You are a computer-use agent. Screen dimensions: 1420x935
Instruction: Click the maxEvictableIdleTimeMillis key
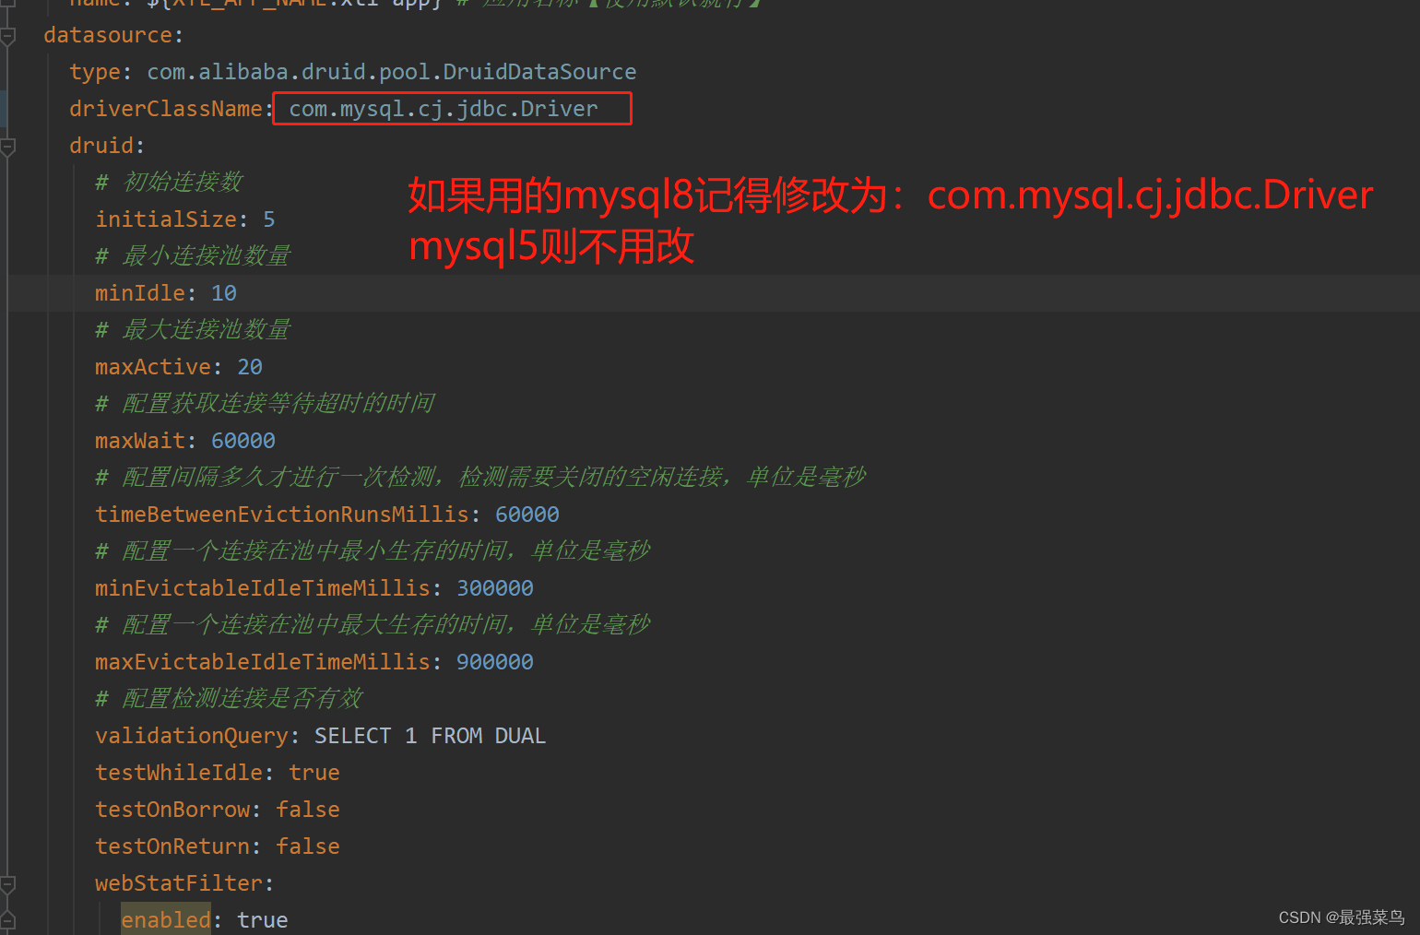[263, 662]
